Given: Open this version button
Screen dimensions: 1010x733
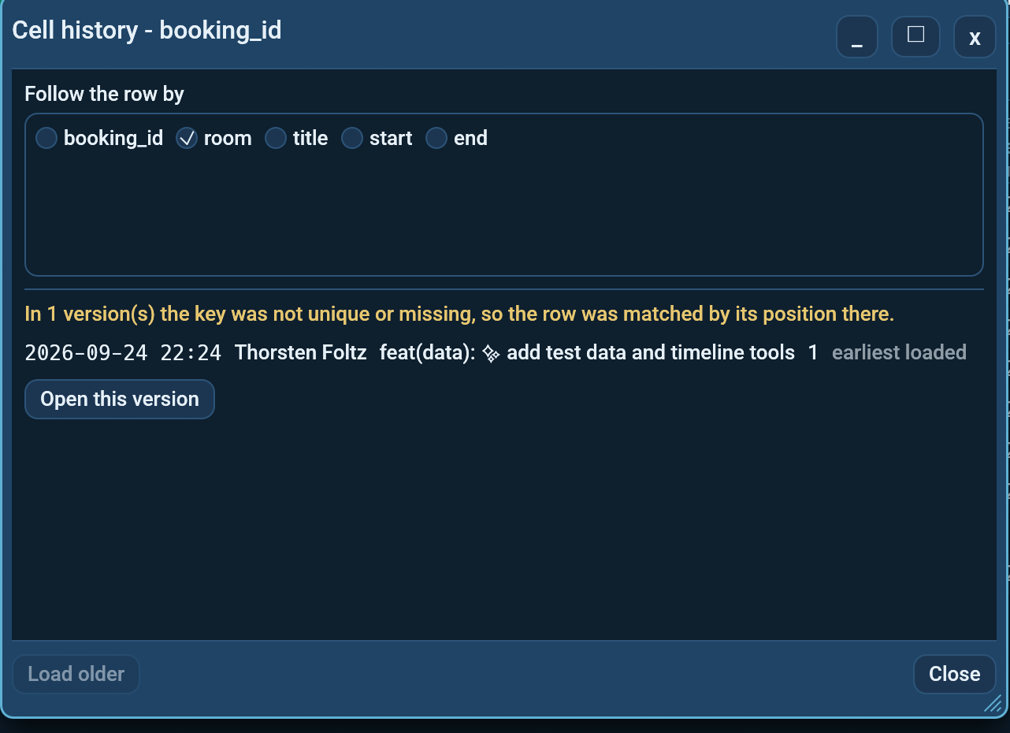Looking at the screenshot, I should pos(120,399).
